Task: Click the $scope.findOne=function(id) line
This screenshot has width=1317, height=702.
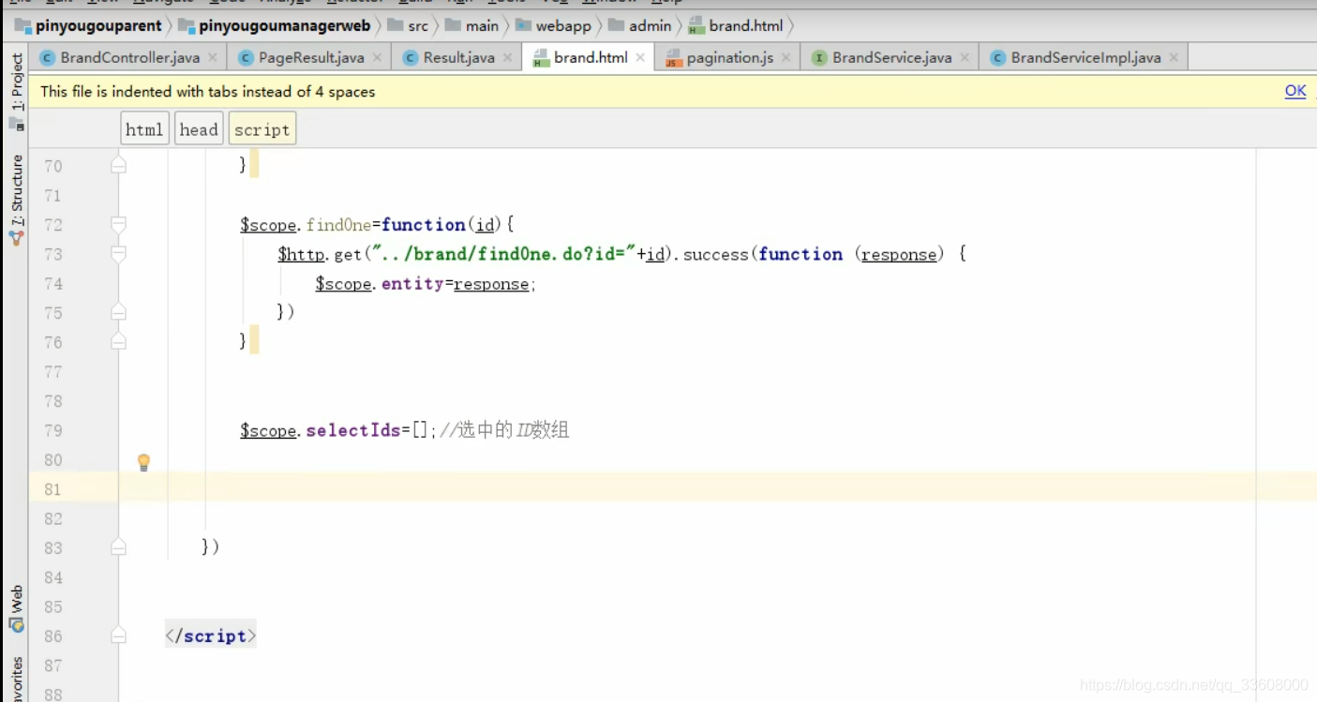Action: (378, 225)
